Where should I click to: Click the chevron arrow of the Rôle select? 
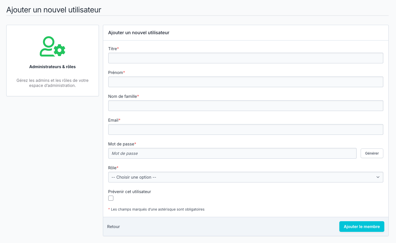(x=378, y=177)
